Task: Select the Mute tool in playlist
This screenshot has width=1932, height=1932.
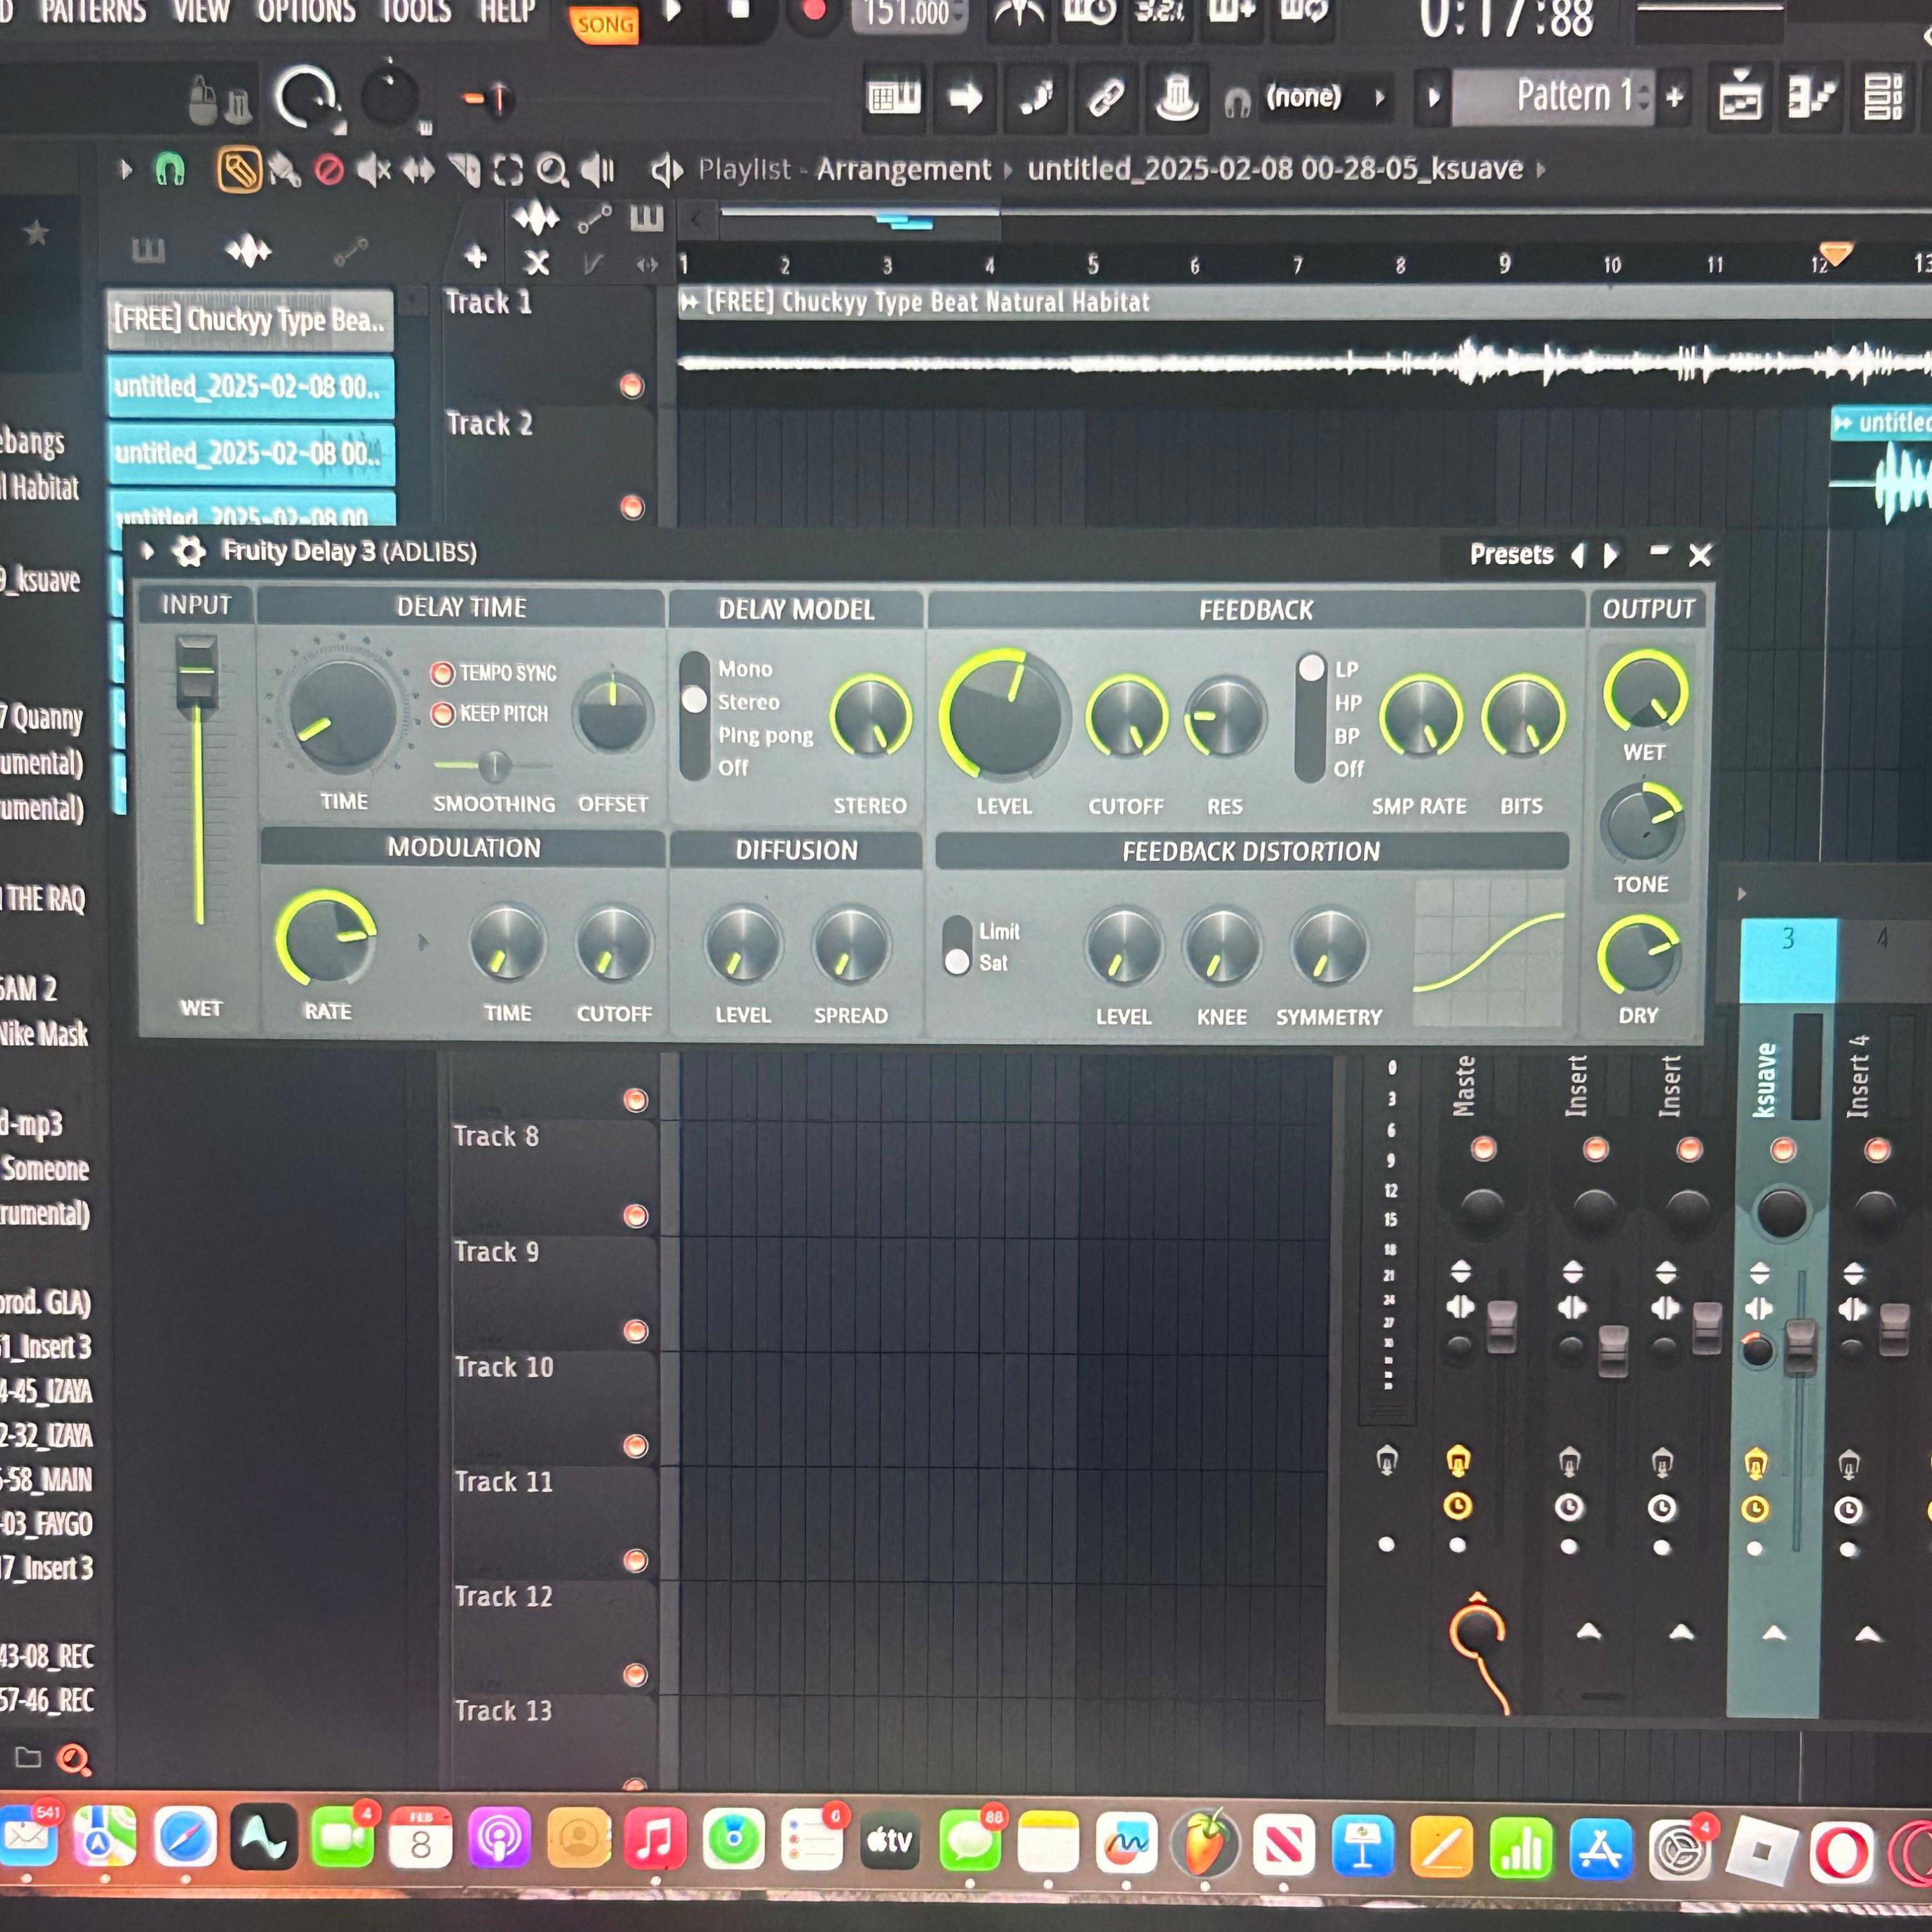Action: (373, 171)
